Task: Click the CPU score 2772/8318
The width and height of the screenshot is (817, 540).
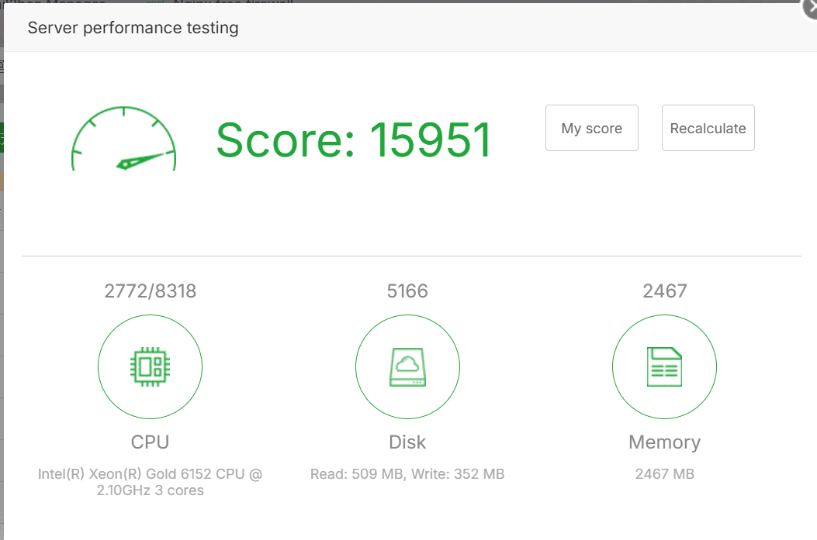Action: coord(150,291)
